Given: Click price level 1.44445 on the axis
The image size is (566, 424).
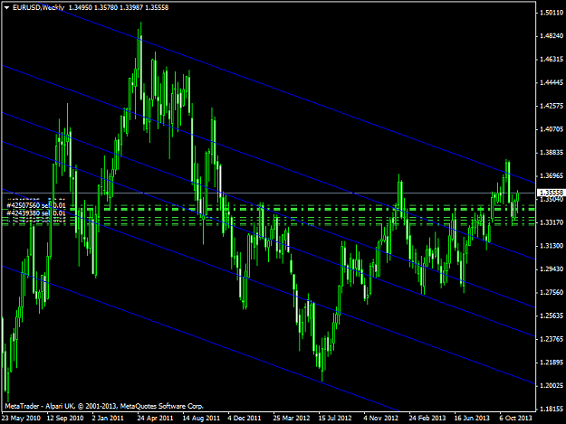Looking at the screenshot, I should coord(552,82).
